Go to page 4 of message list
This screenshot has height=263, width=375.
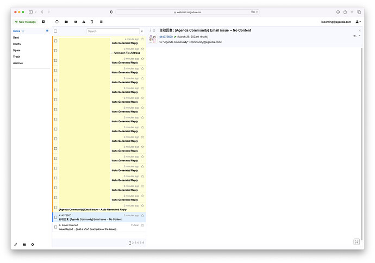click(138, 243)
